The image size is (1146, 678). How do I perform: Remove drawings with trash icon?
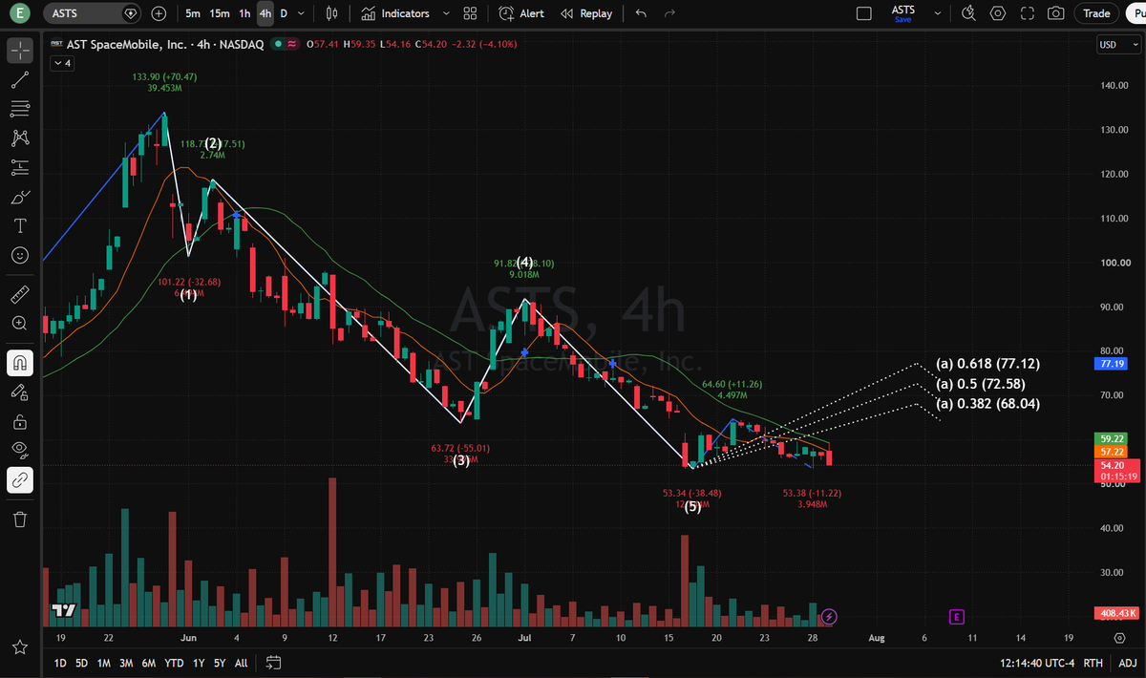click(x=20, y=519)
